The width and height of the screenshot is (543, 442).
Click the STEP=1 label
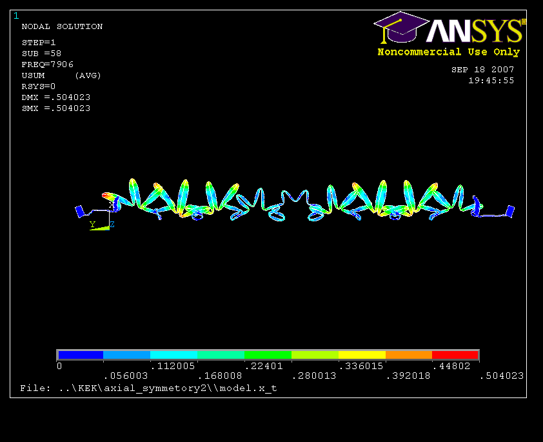coord(39,43)
